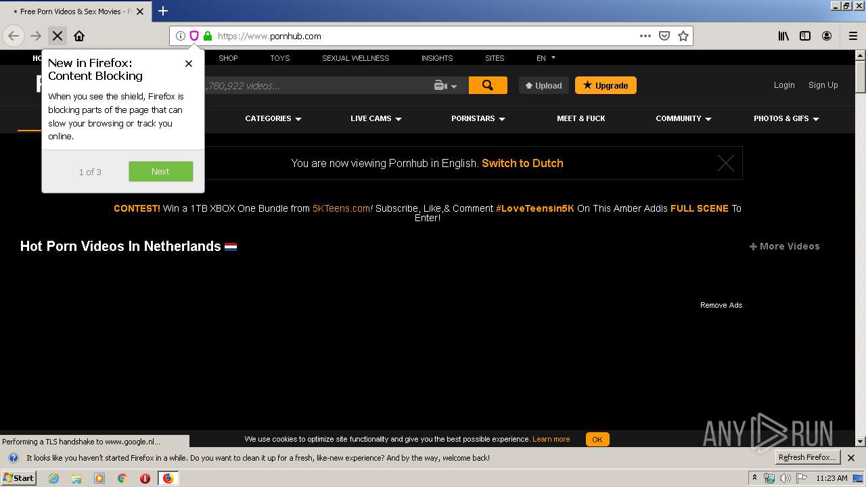This screenshot has height=487, width=866.
Task: Go to the Firefox home page
Action: point(79,36)
